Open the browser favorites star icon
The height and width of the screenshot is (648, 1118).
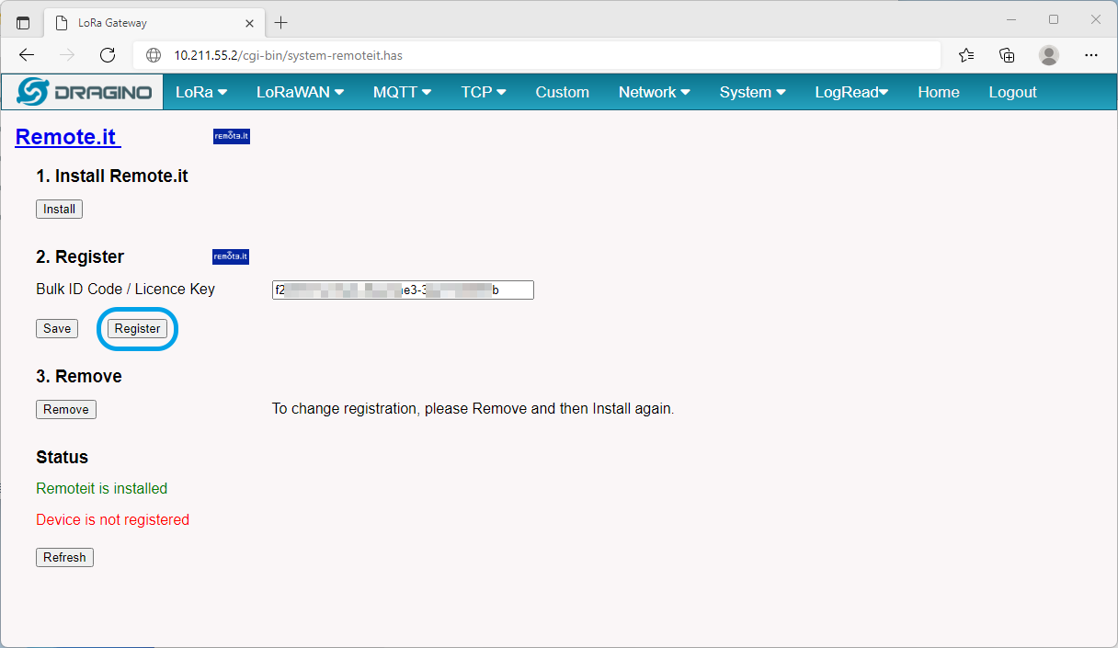tap(966, 55)
